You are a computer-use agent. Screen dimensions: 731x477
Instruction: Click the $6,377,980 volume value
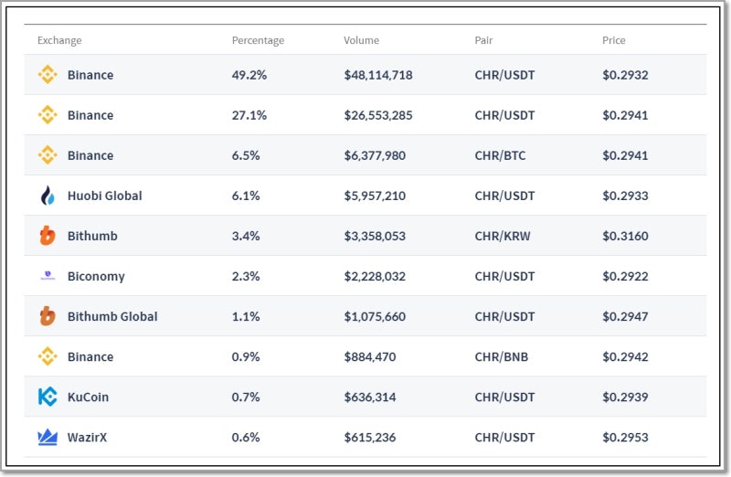click(375, 155)
